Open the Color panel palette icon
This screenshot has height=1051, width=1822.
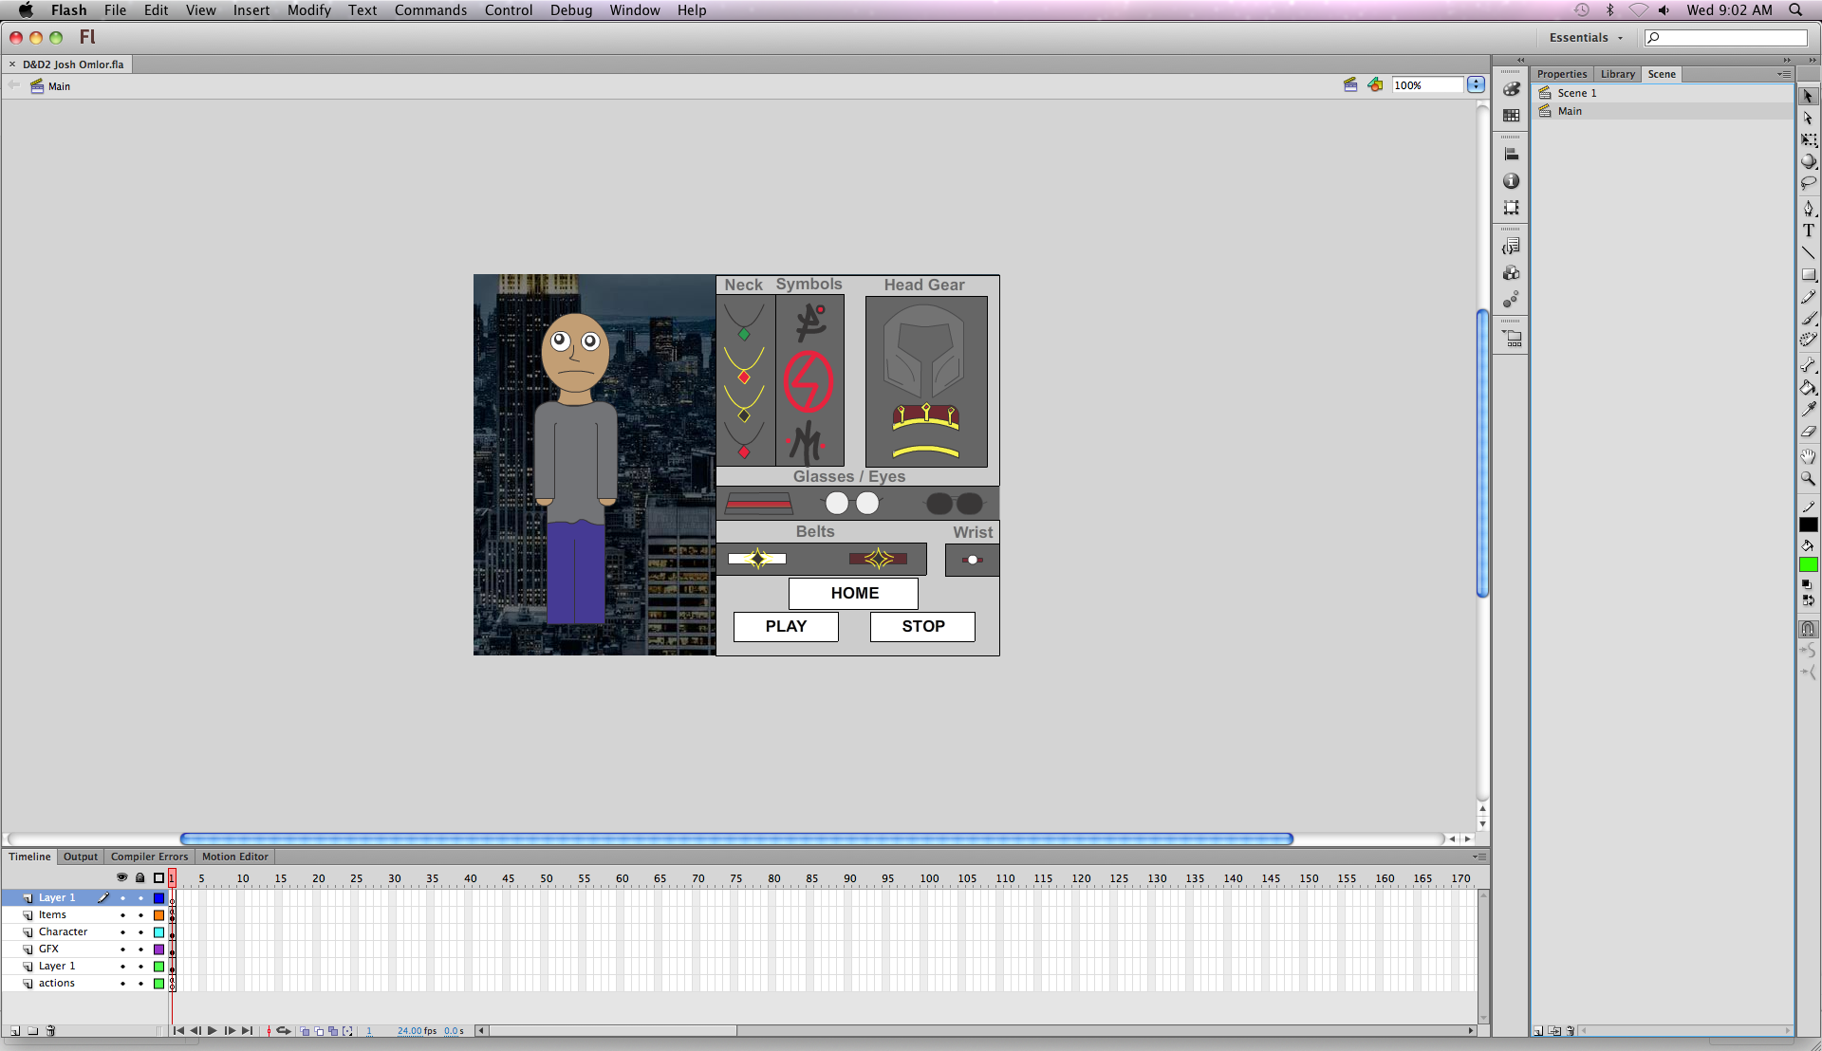tap(1511, 88)
